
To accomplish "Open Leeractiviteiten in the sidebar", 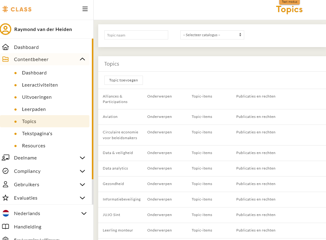I will coord(40,85).
